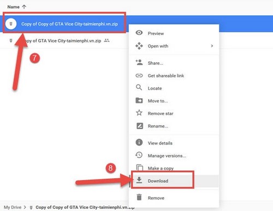Select Locate menu entry
Screen dimensions: 273x211
click(174, 88)
